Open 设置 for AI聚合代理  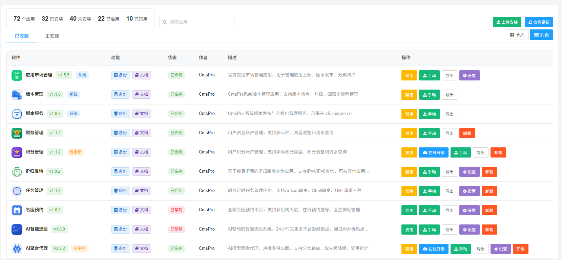501,249
